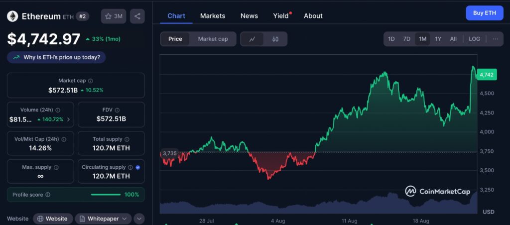Click the 3,735 starting price chart label
Image resolution: width=510 pixels, height=225 pixels.
click(169, 153)
